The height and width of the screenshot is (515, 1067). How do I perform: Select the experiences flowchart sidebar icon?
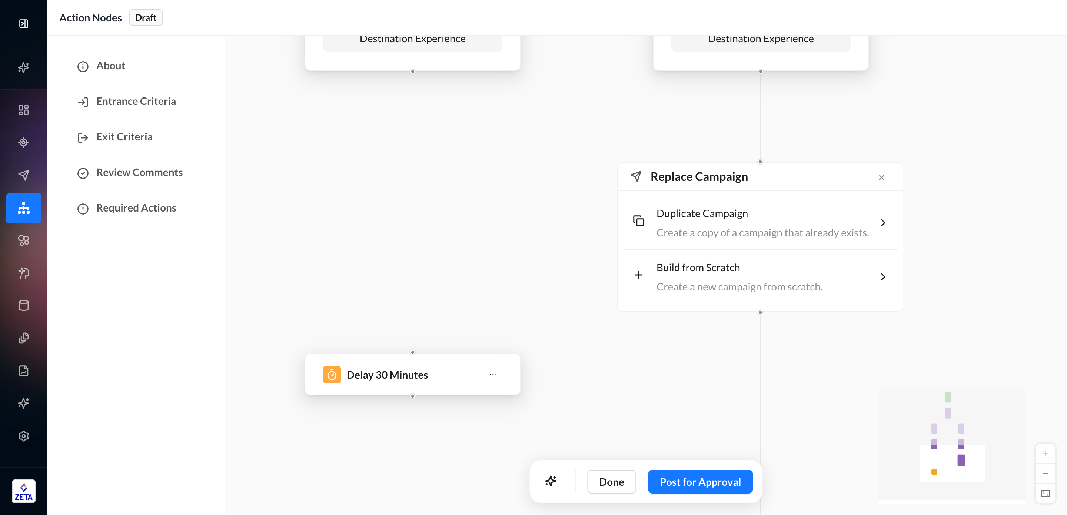click(x=24, y=208)
